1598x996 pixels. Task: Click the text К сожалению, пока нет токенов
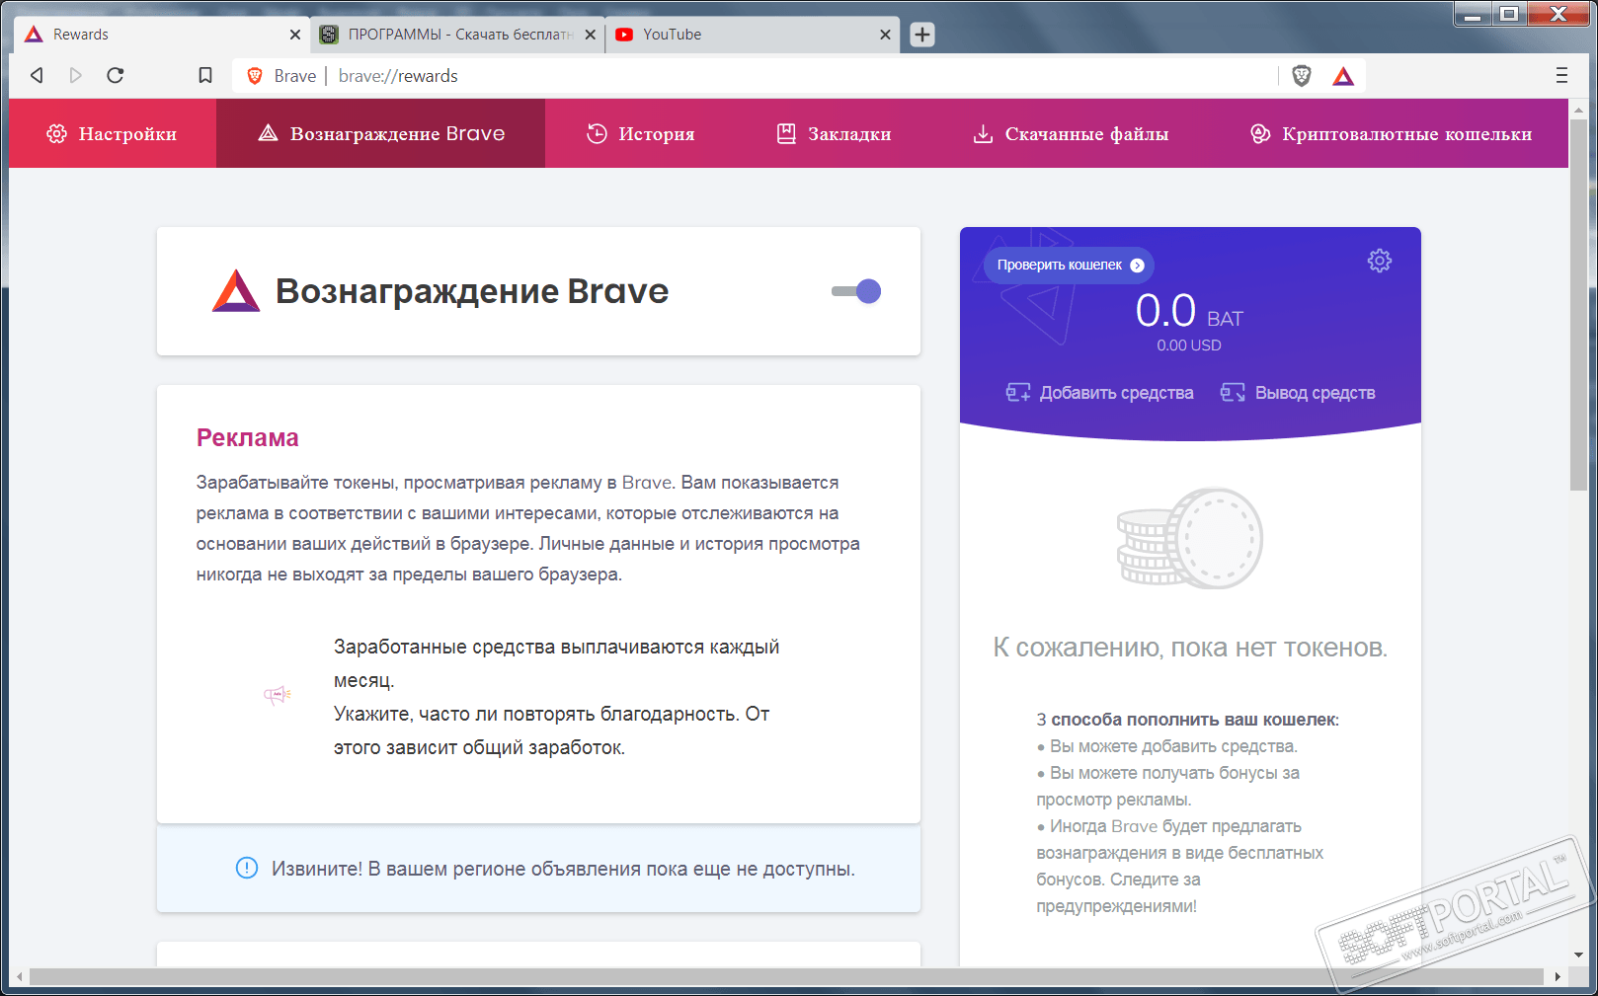pos(1190,648)
